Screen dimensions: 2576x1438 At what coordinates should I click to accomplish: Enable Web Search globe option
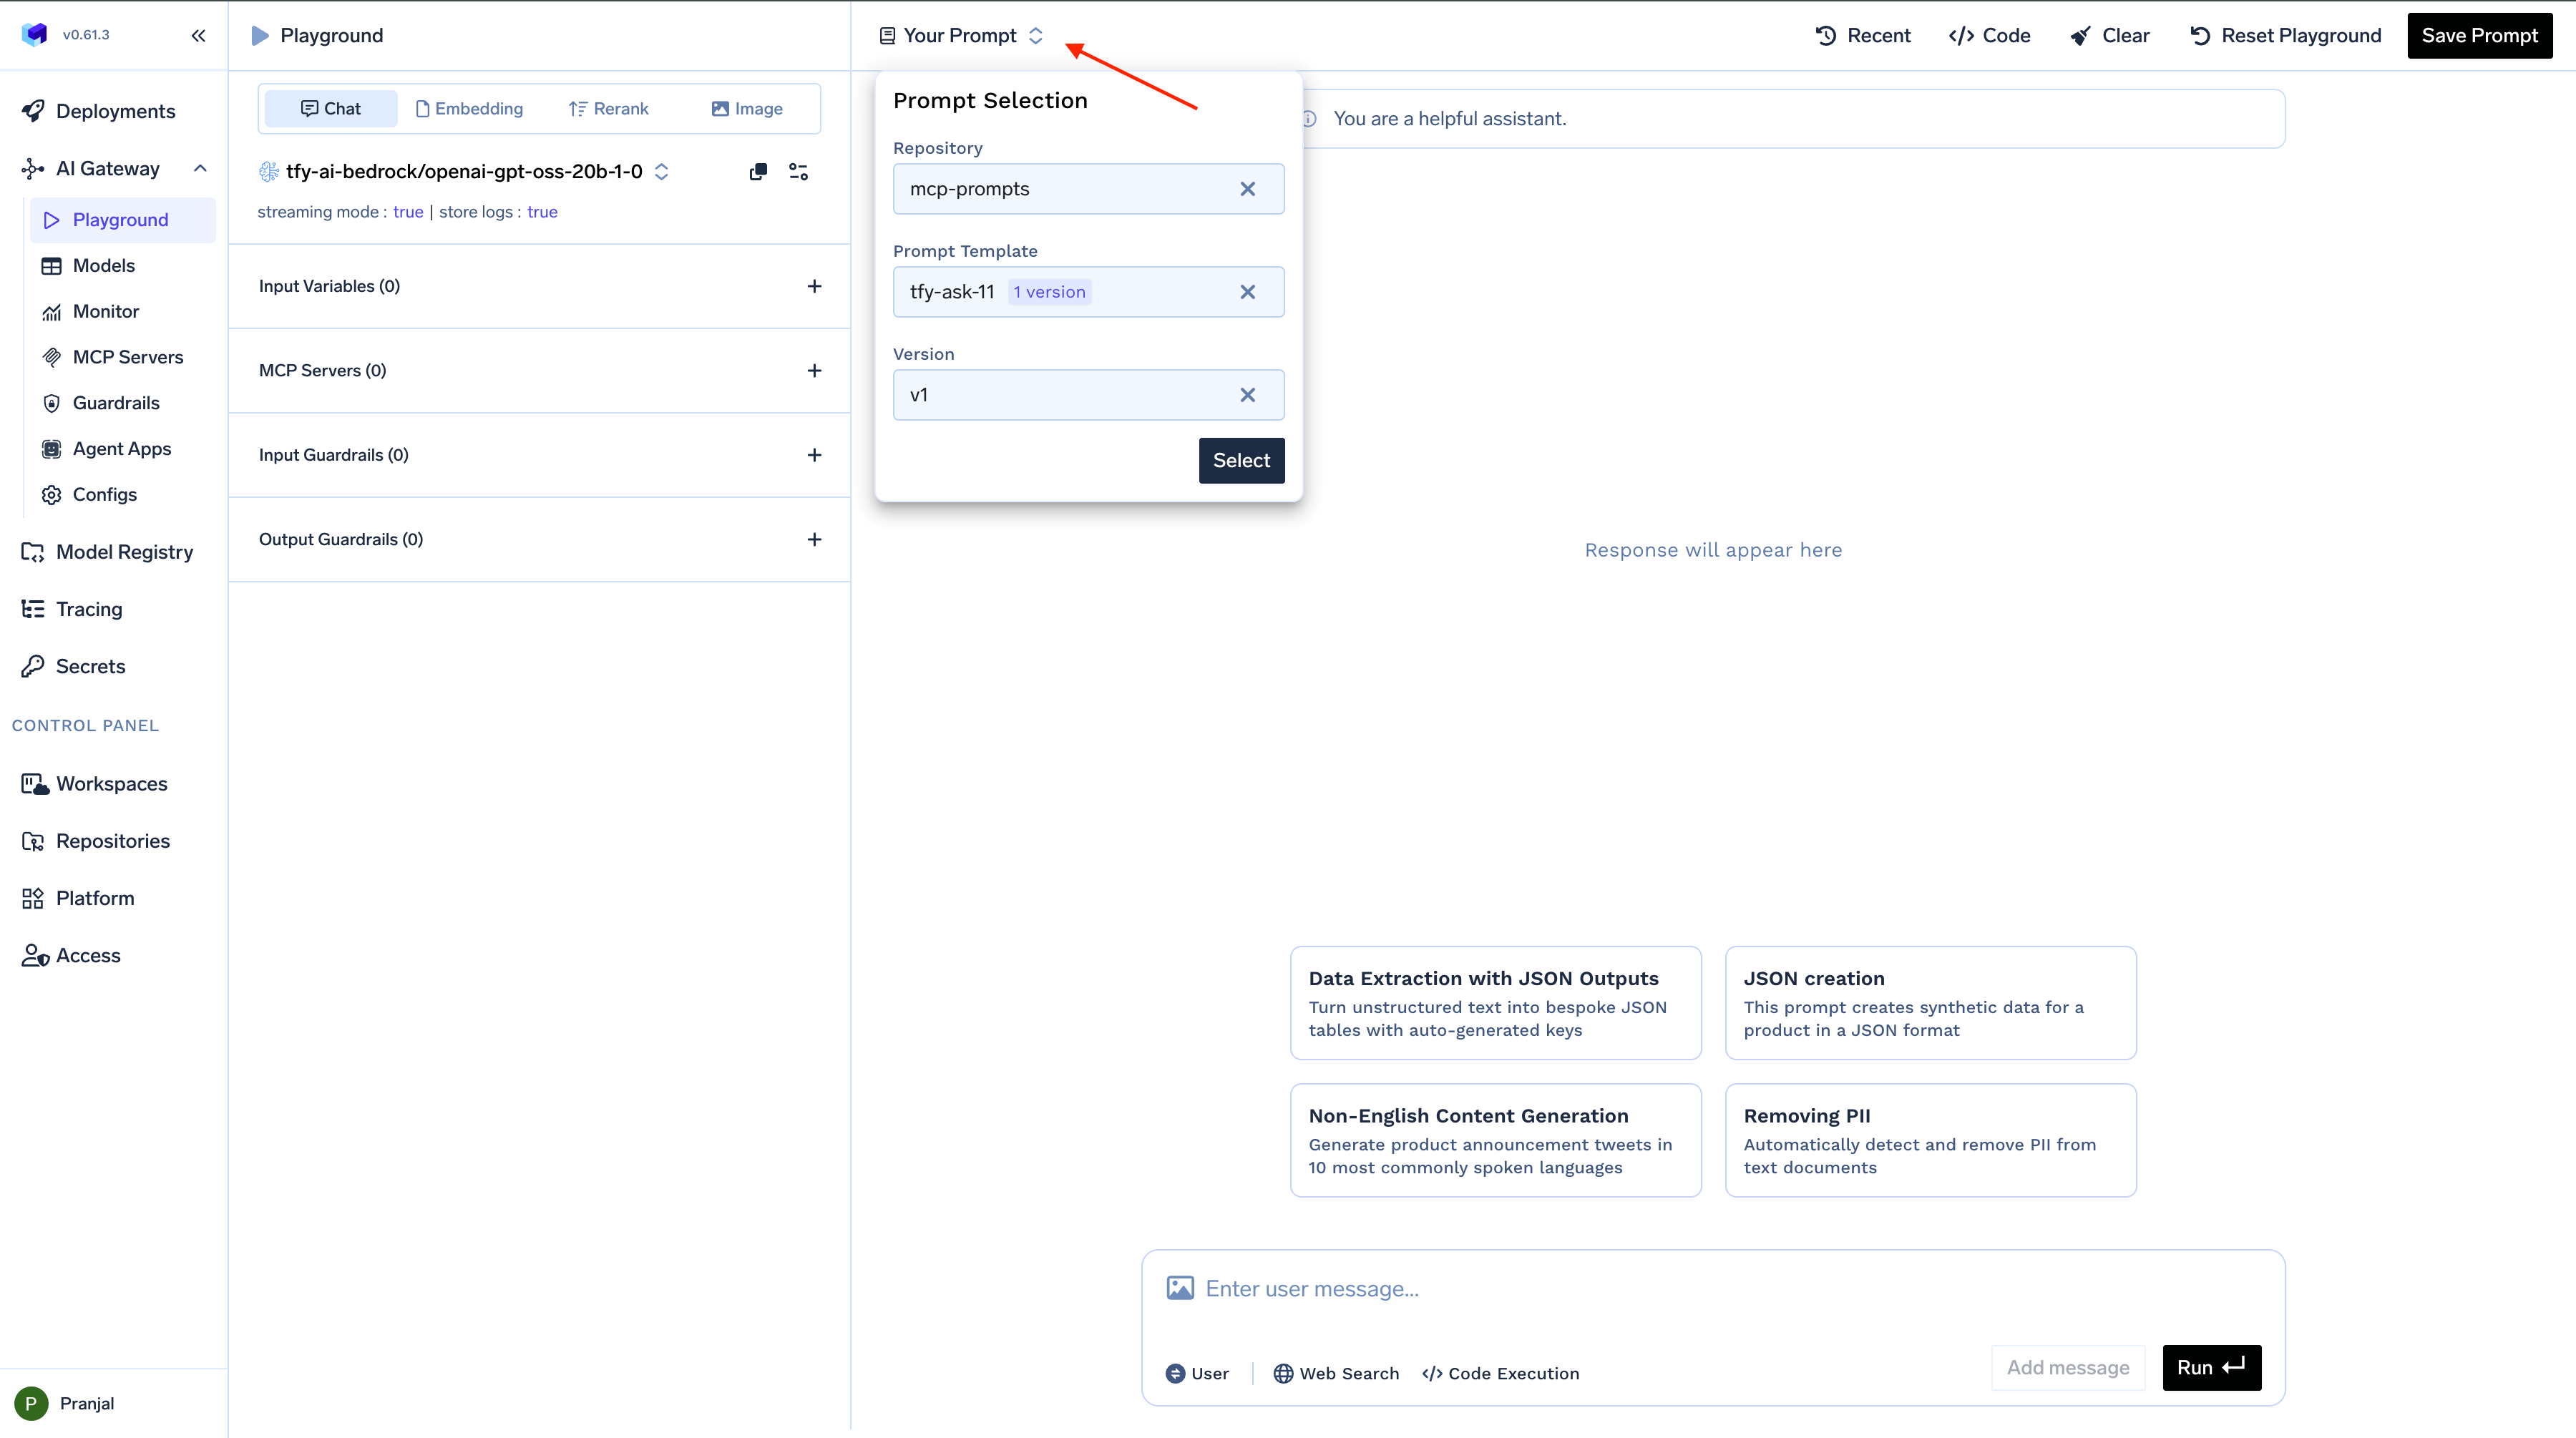1336,1373
